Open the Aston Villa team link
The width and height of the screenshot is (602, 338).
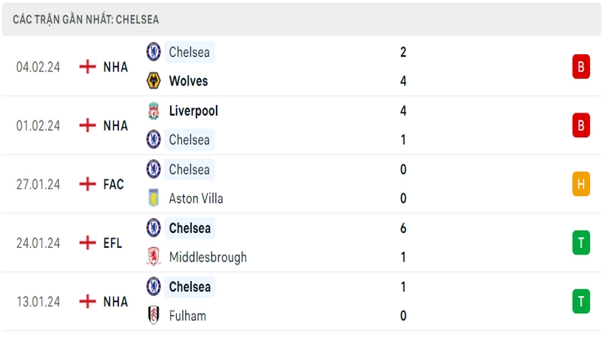pos(196,198)
